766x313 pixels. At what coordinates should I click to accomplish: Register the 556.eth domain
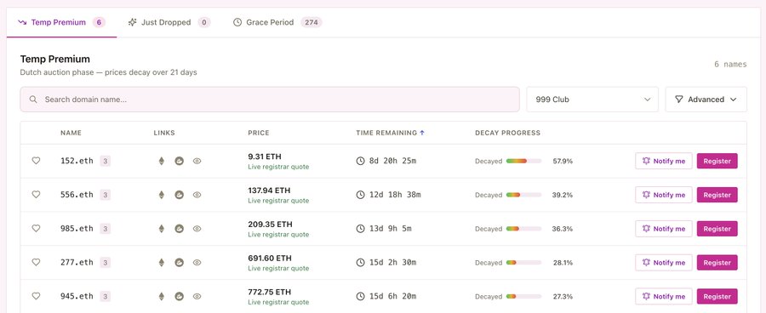coord(717,194)
